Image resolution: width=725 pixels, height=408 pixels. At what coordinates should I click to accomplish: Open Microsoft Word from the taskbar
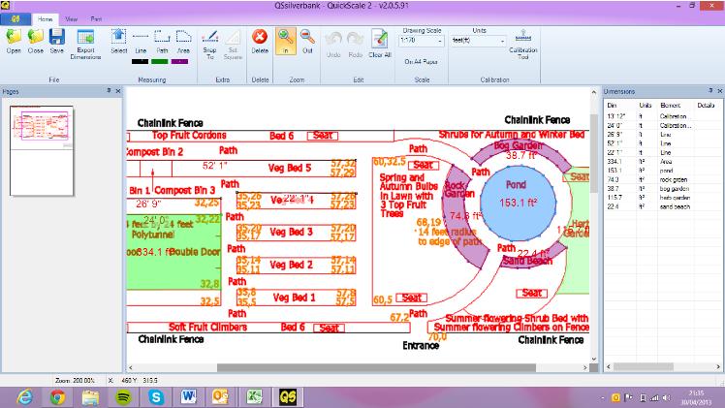pos(189,397)
